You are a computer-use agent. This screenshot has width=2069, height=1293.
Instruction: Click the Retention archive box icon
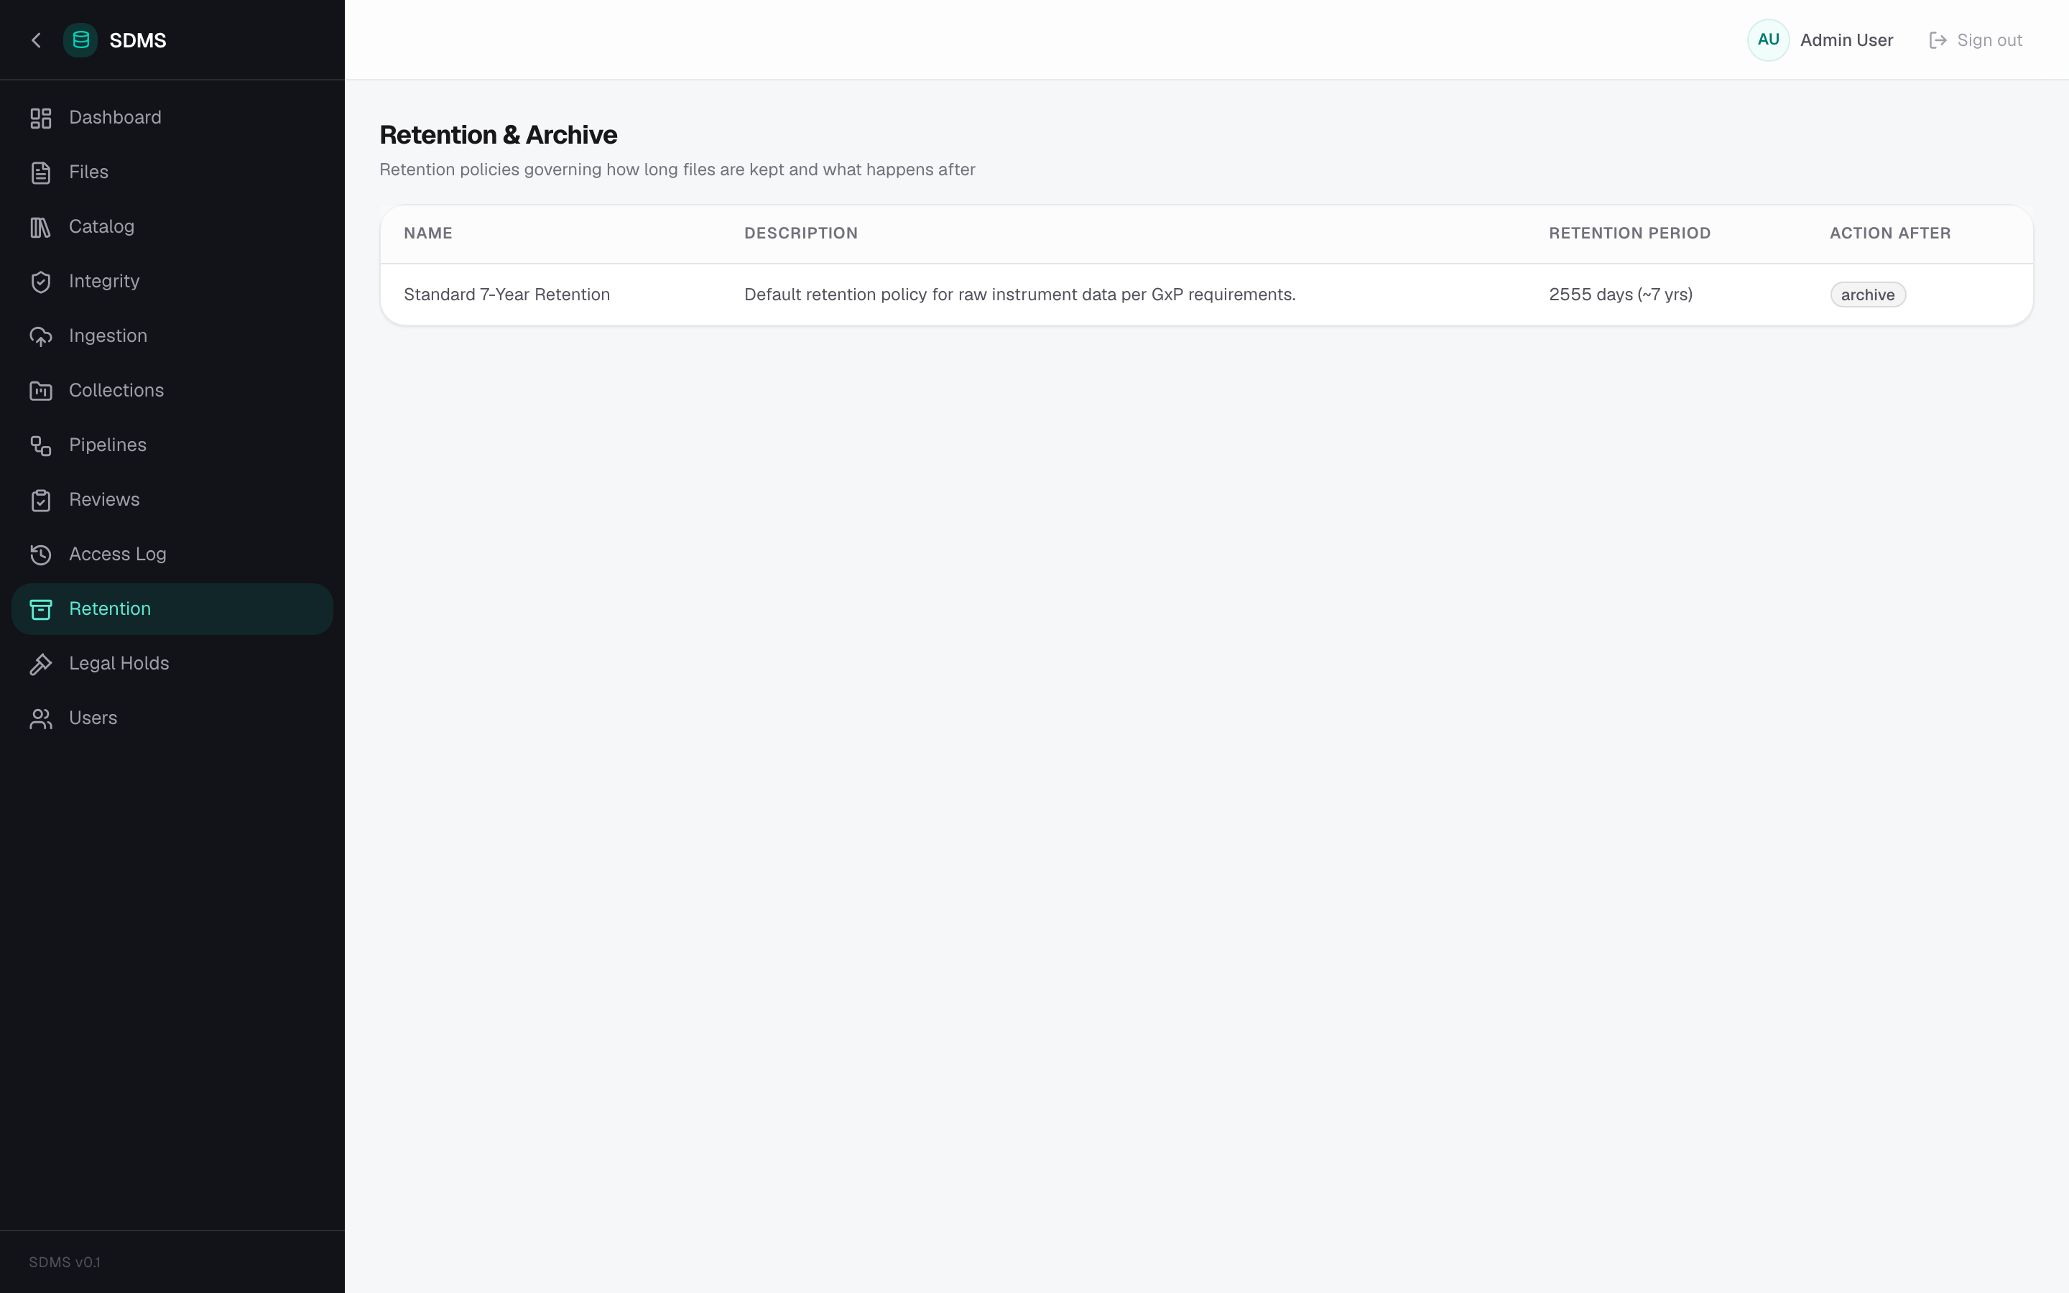(41, 609)
